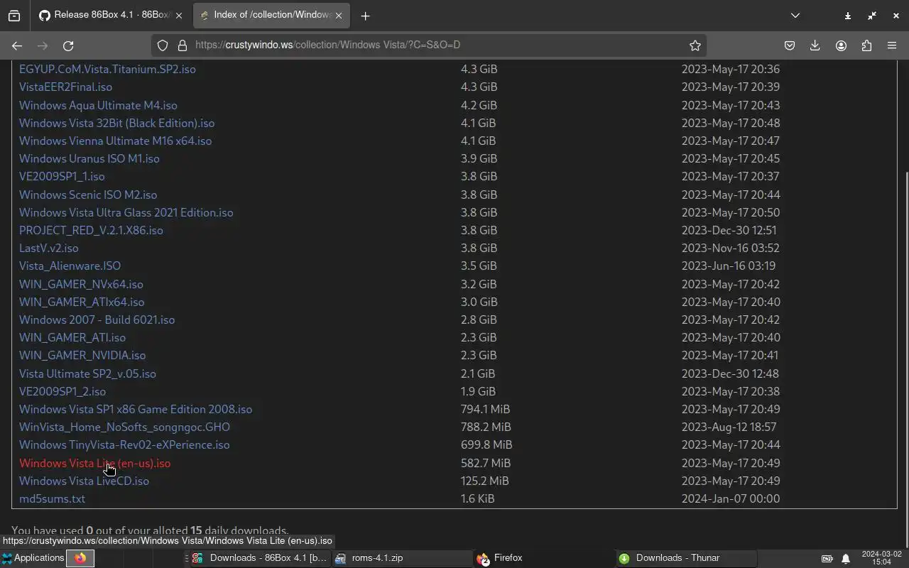This screenshot has width=909, height=568.
Task: Close the Release 86Box 4.1 tab
Action: (179, 16)
